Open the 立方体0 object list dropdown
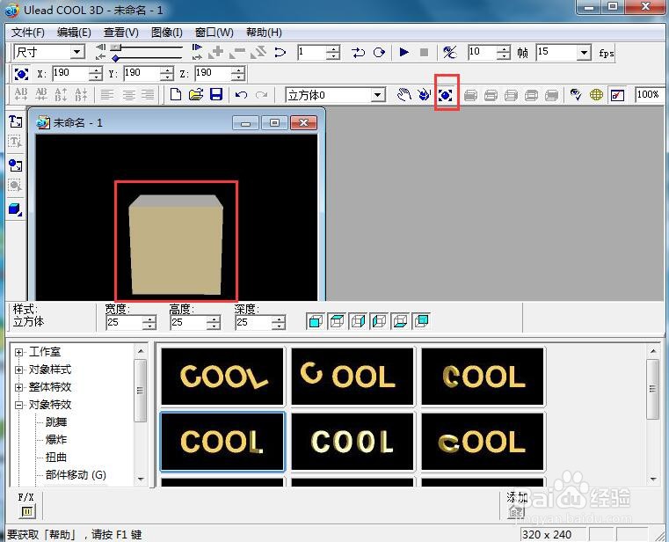669x542 pixels. click(377, 95)
